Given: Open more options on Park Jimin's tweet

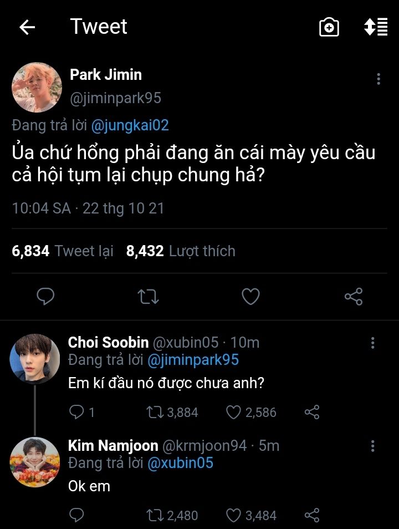Looking at the screenshot, I should [378, 79].
